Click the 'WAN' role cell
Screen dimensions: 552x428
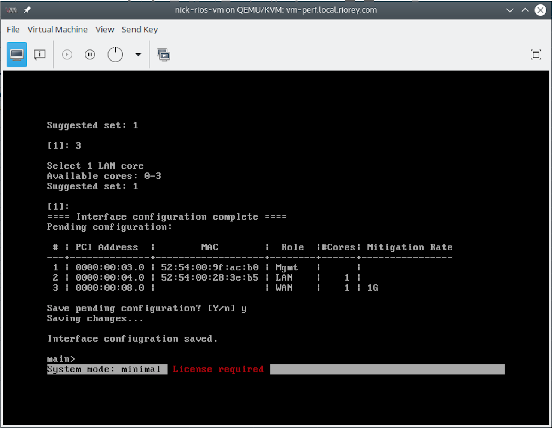coord(284,288)
